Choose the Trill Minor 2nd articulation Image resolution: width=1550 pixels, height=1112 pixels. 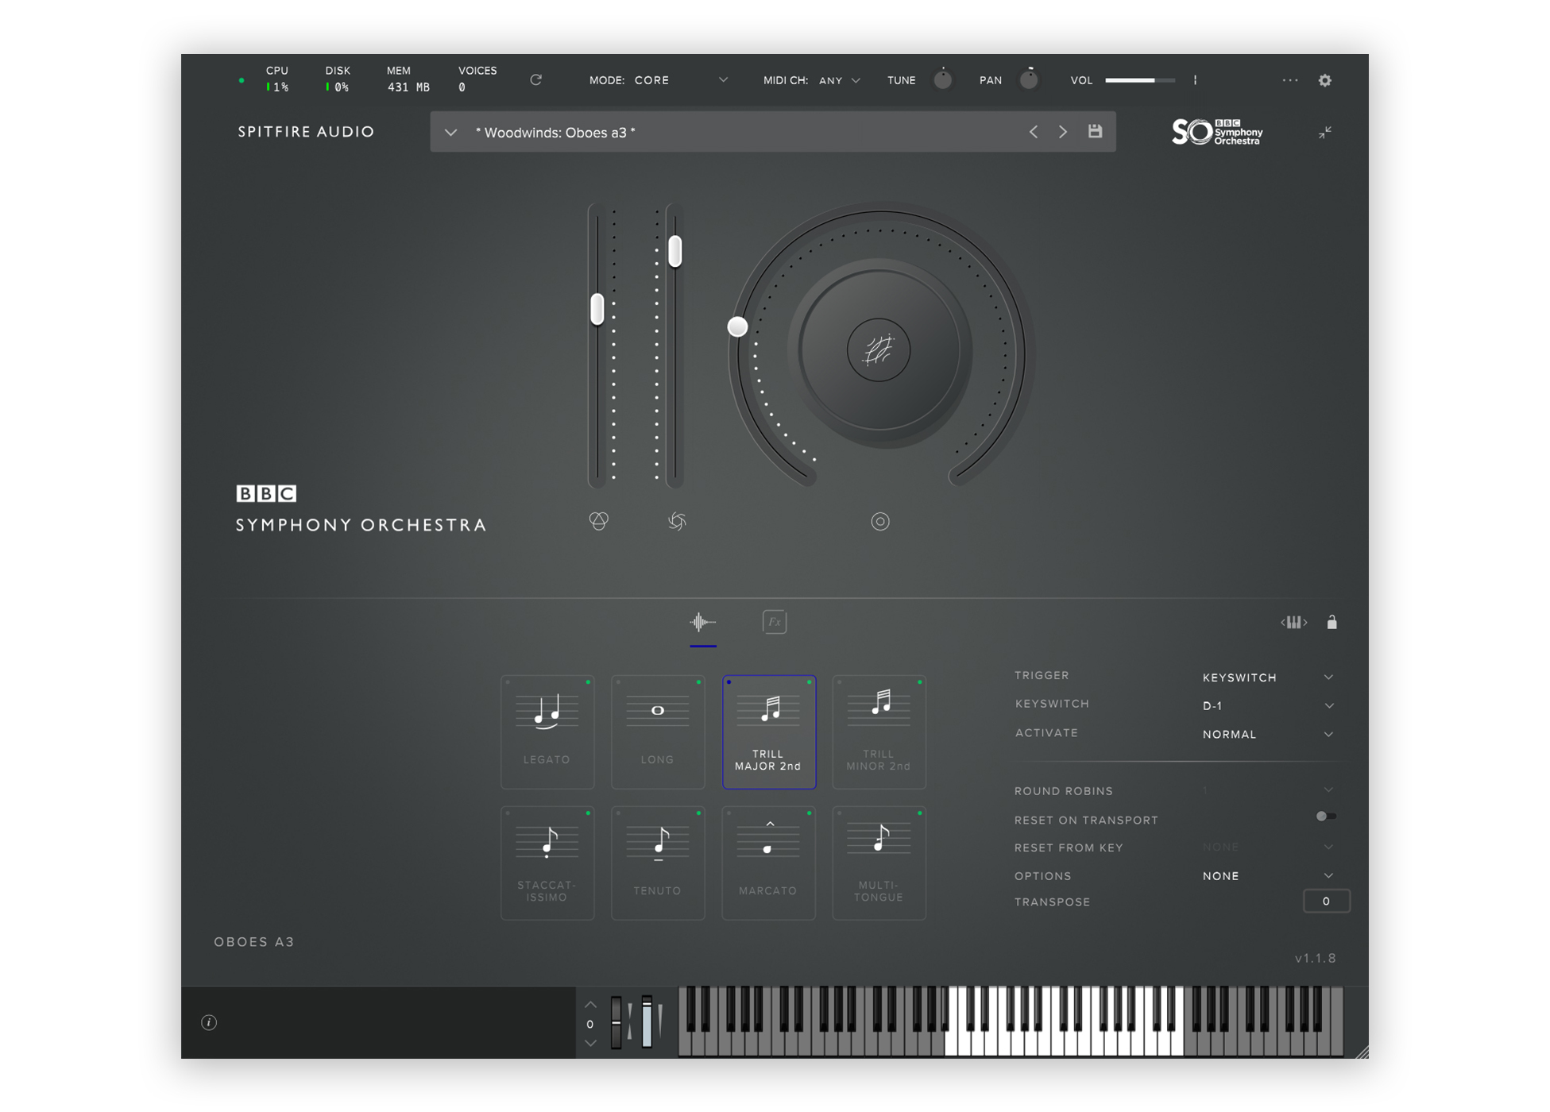coord(879,731)
